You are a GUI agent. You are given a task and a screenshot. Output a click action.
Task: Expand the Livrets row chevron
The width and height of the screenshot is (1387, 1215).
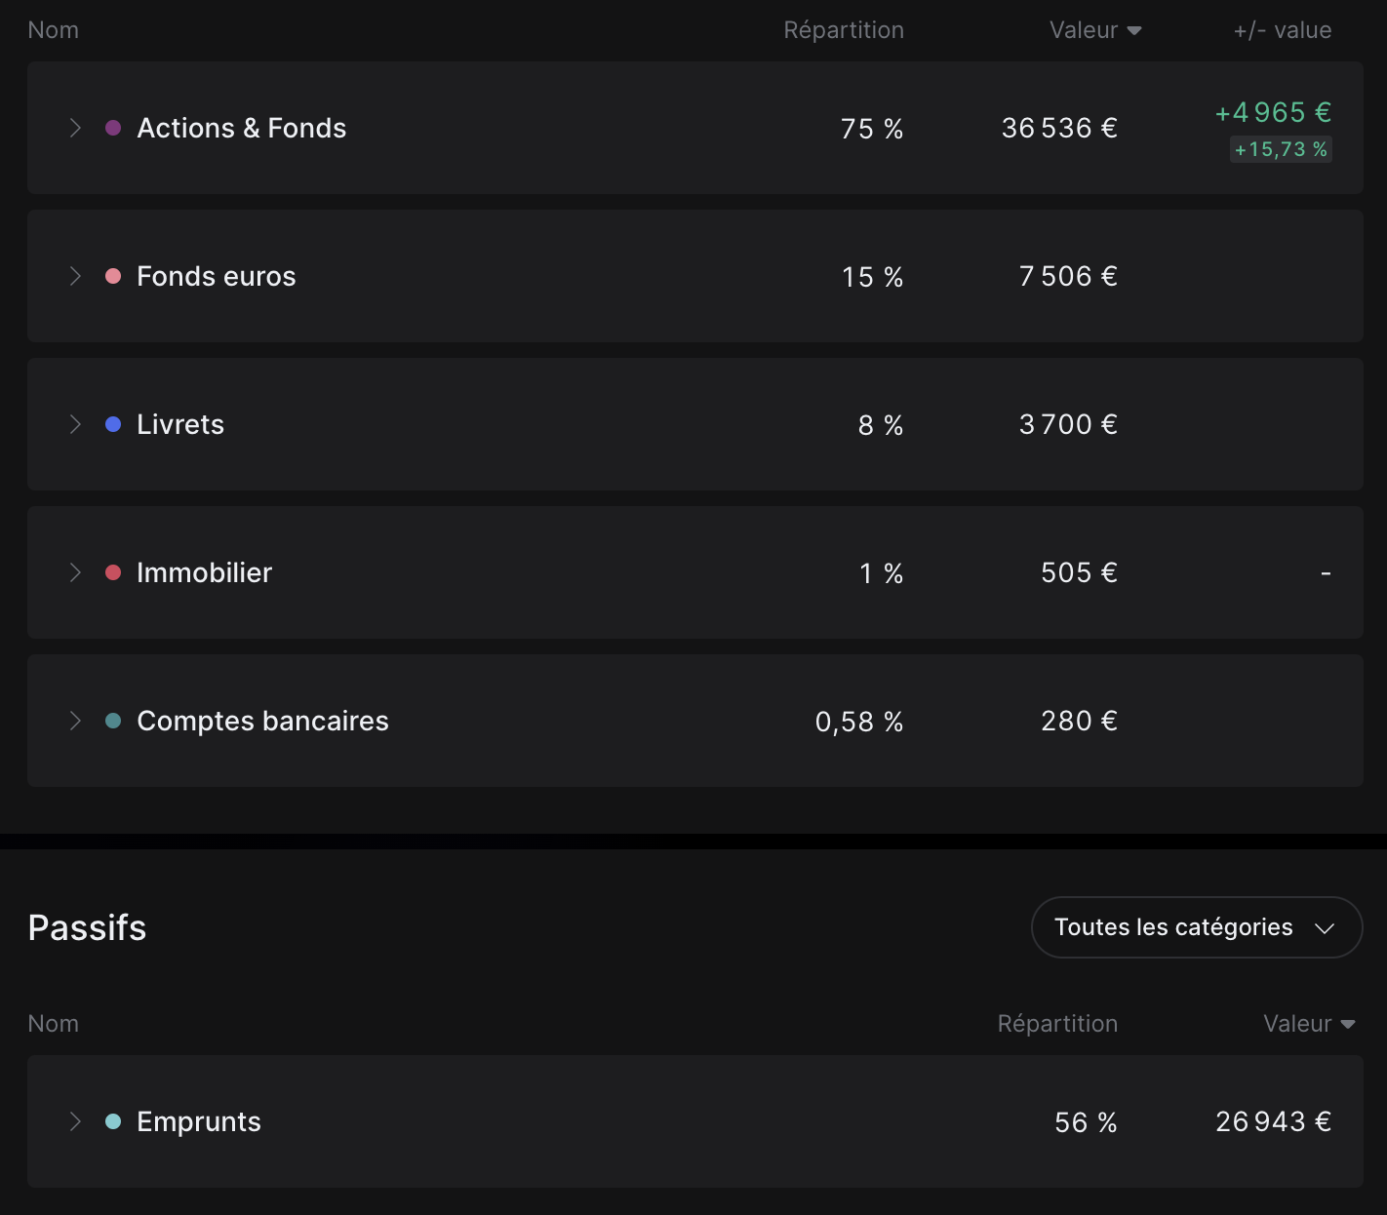[x=75, y=424]
